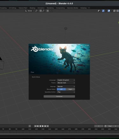
Task: Click the current frame number field
Action: [x=99, y=126]
